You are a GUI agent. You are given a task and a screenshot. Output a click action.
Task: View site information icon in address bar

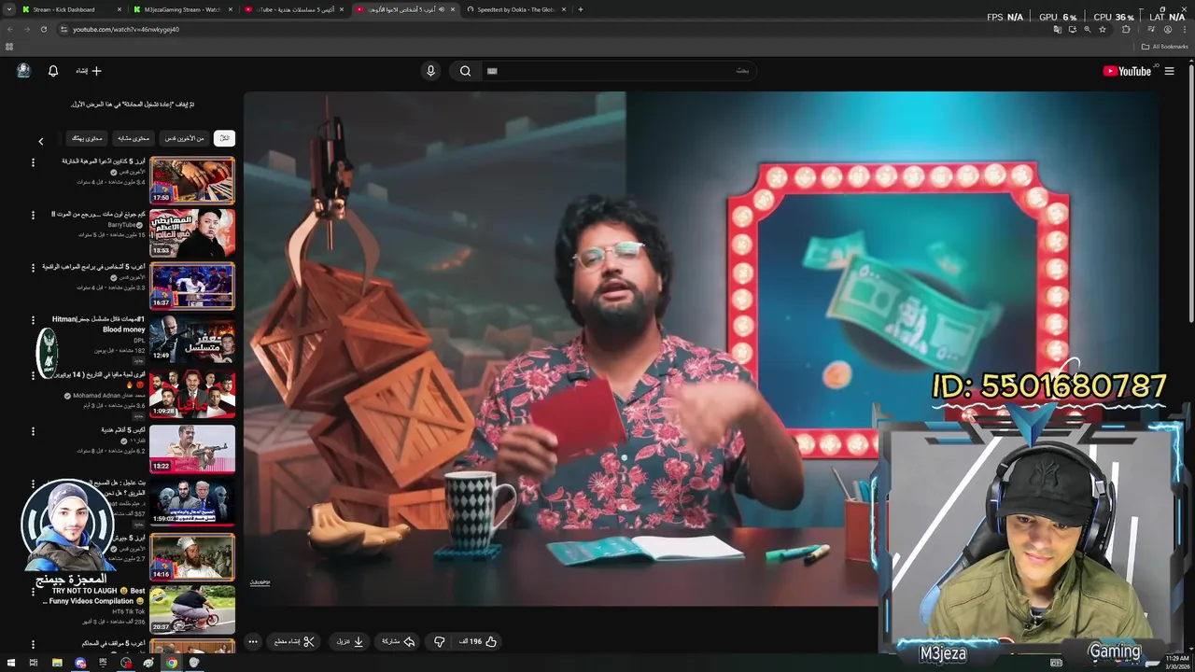tap(63, 29)
